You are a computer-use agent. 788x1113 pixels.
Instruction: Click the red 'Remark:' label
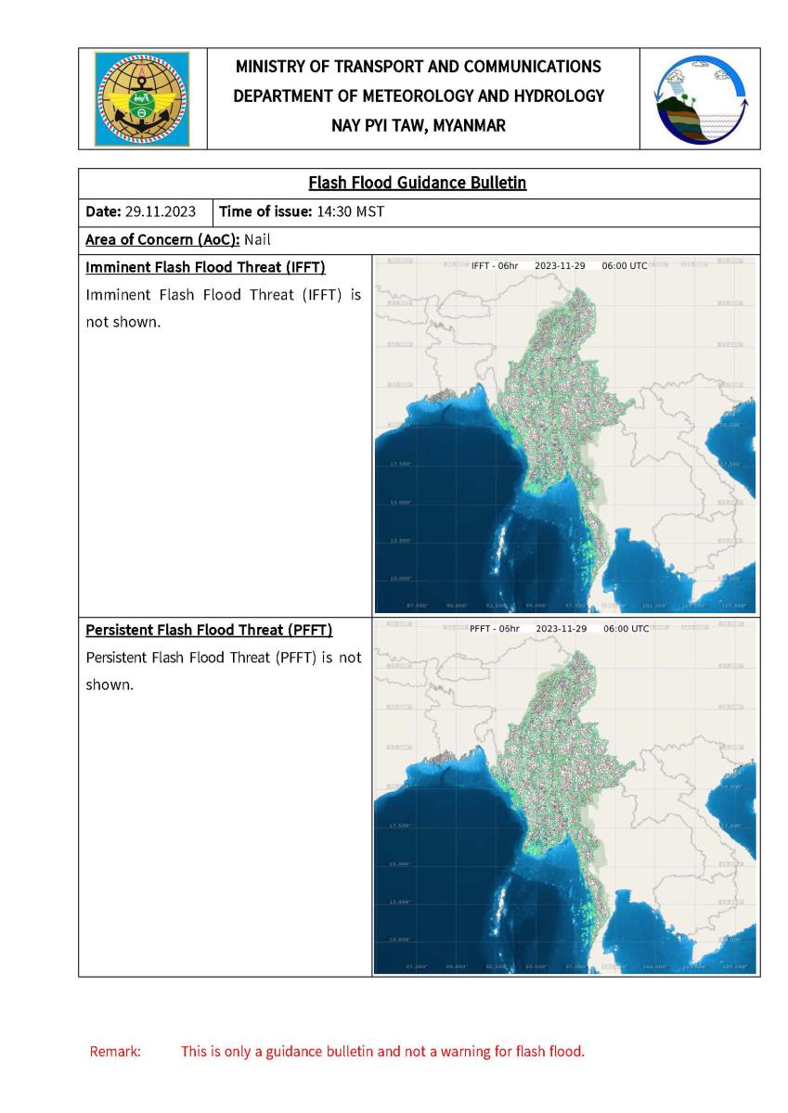click(x=115, y=1052)
